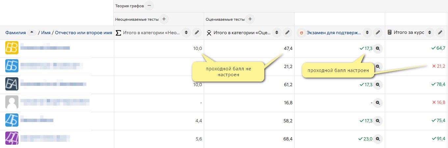
Task: Sort by Отчество или второе имя
Action: (x=83, y=33)
